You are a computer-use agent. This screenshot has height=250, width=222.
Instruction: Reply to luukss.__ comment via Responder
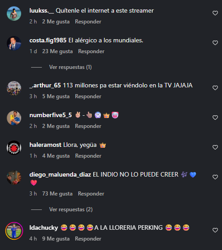tap(88, 22)
